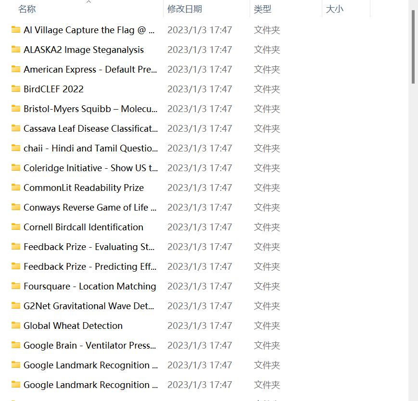Select Conways Reverse Game of Life ... name
The height and width of the screenshot is (401, 418).
click(x=90, y=208)
